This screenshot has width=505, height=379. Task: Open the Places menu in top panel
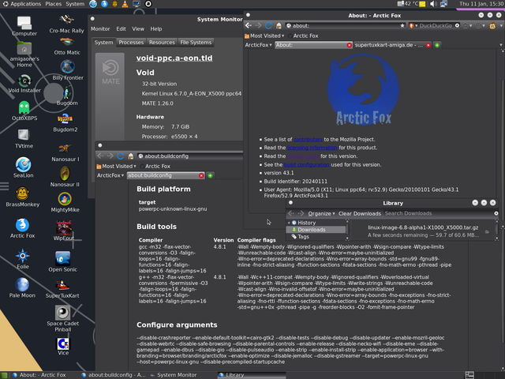pos(53,4)
